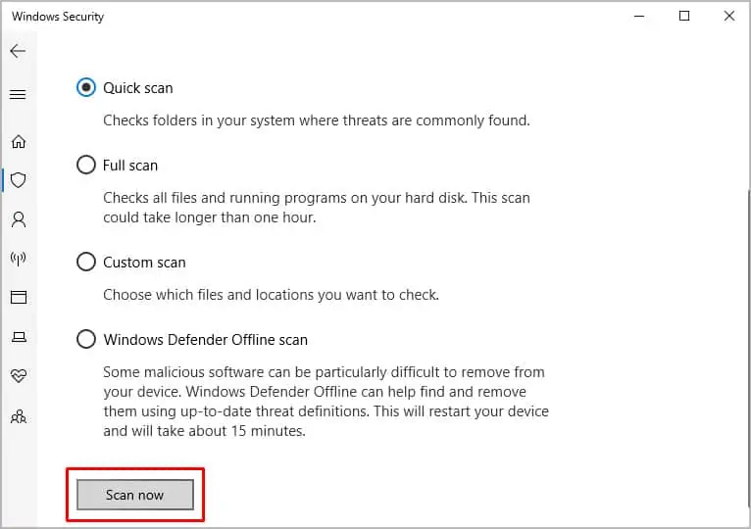
Task: Click text 'could take longer than one hour'
Action: click(x=209, y=217)
